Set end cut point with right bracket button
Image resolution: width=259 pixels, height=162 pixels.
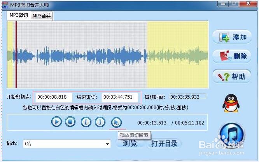100,122
